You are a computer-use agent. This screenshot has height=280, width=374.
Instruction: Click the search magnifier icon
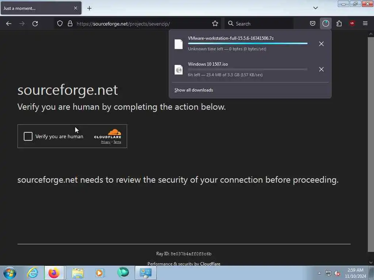click(x=231, y=23)
